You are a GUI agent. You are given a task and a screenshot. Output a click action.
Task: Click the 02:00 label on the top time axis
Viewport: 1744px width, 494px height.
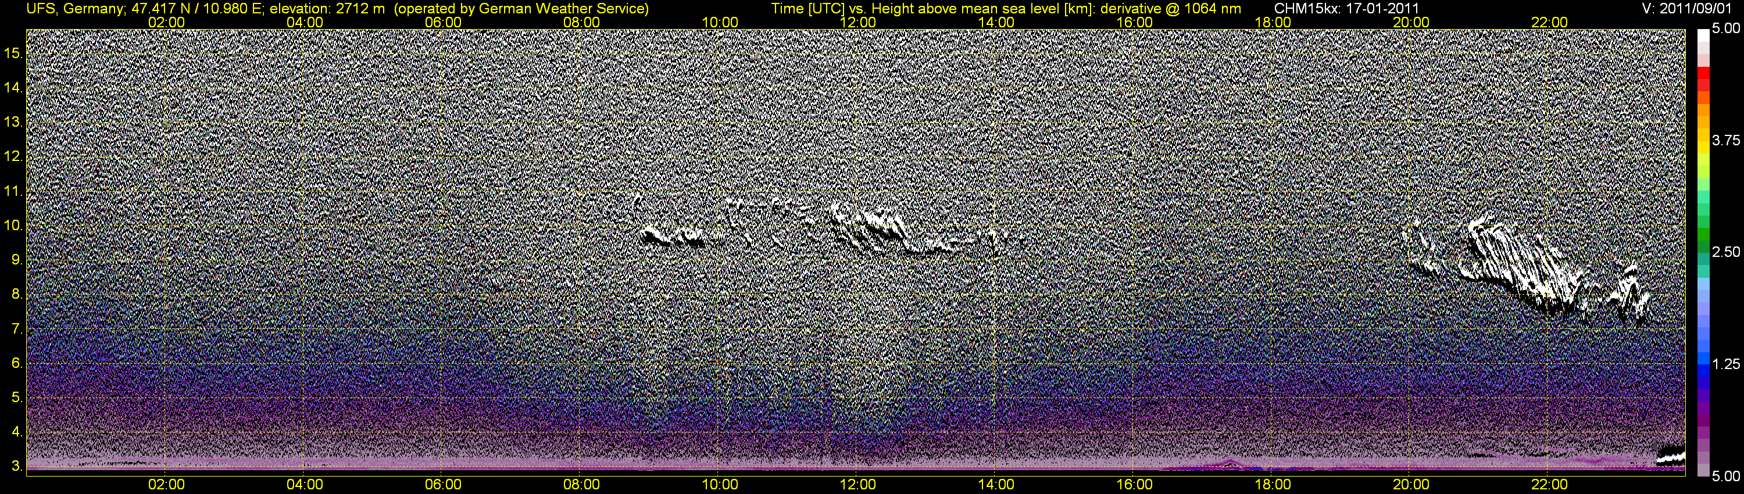click(166, 22)
